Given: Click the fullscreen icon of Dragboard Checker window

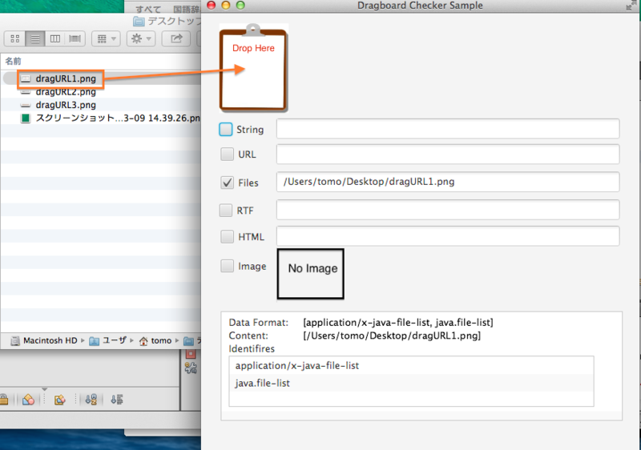Looking at the screenshot, I should point(631,6).
